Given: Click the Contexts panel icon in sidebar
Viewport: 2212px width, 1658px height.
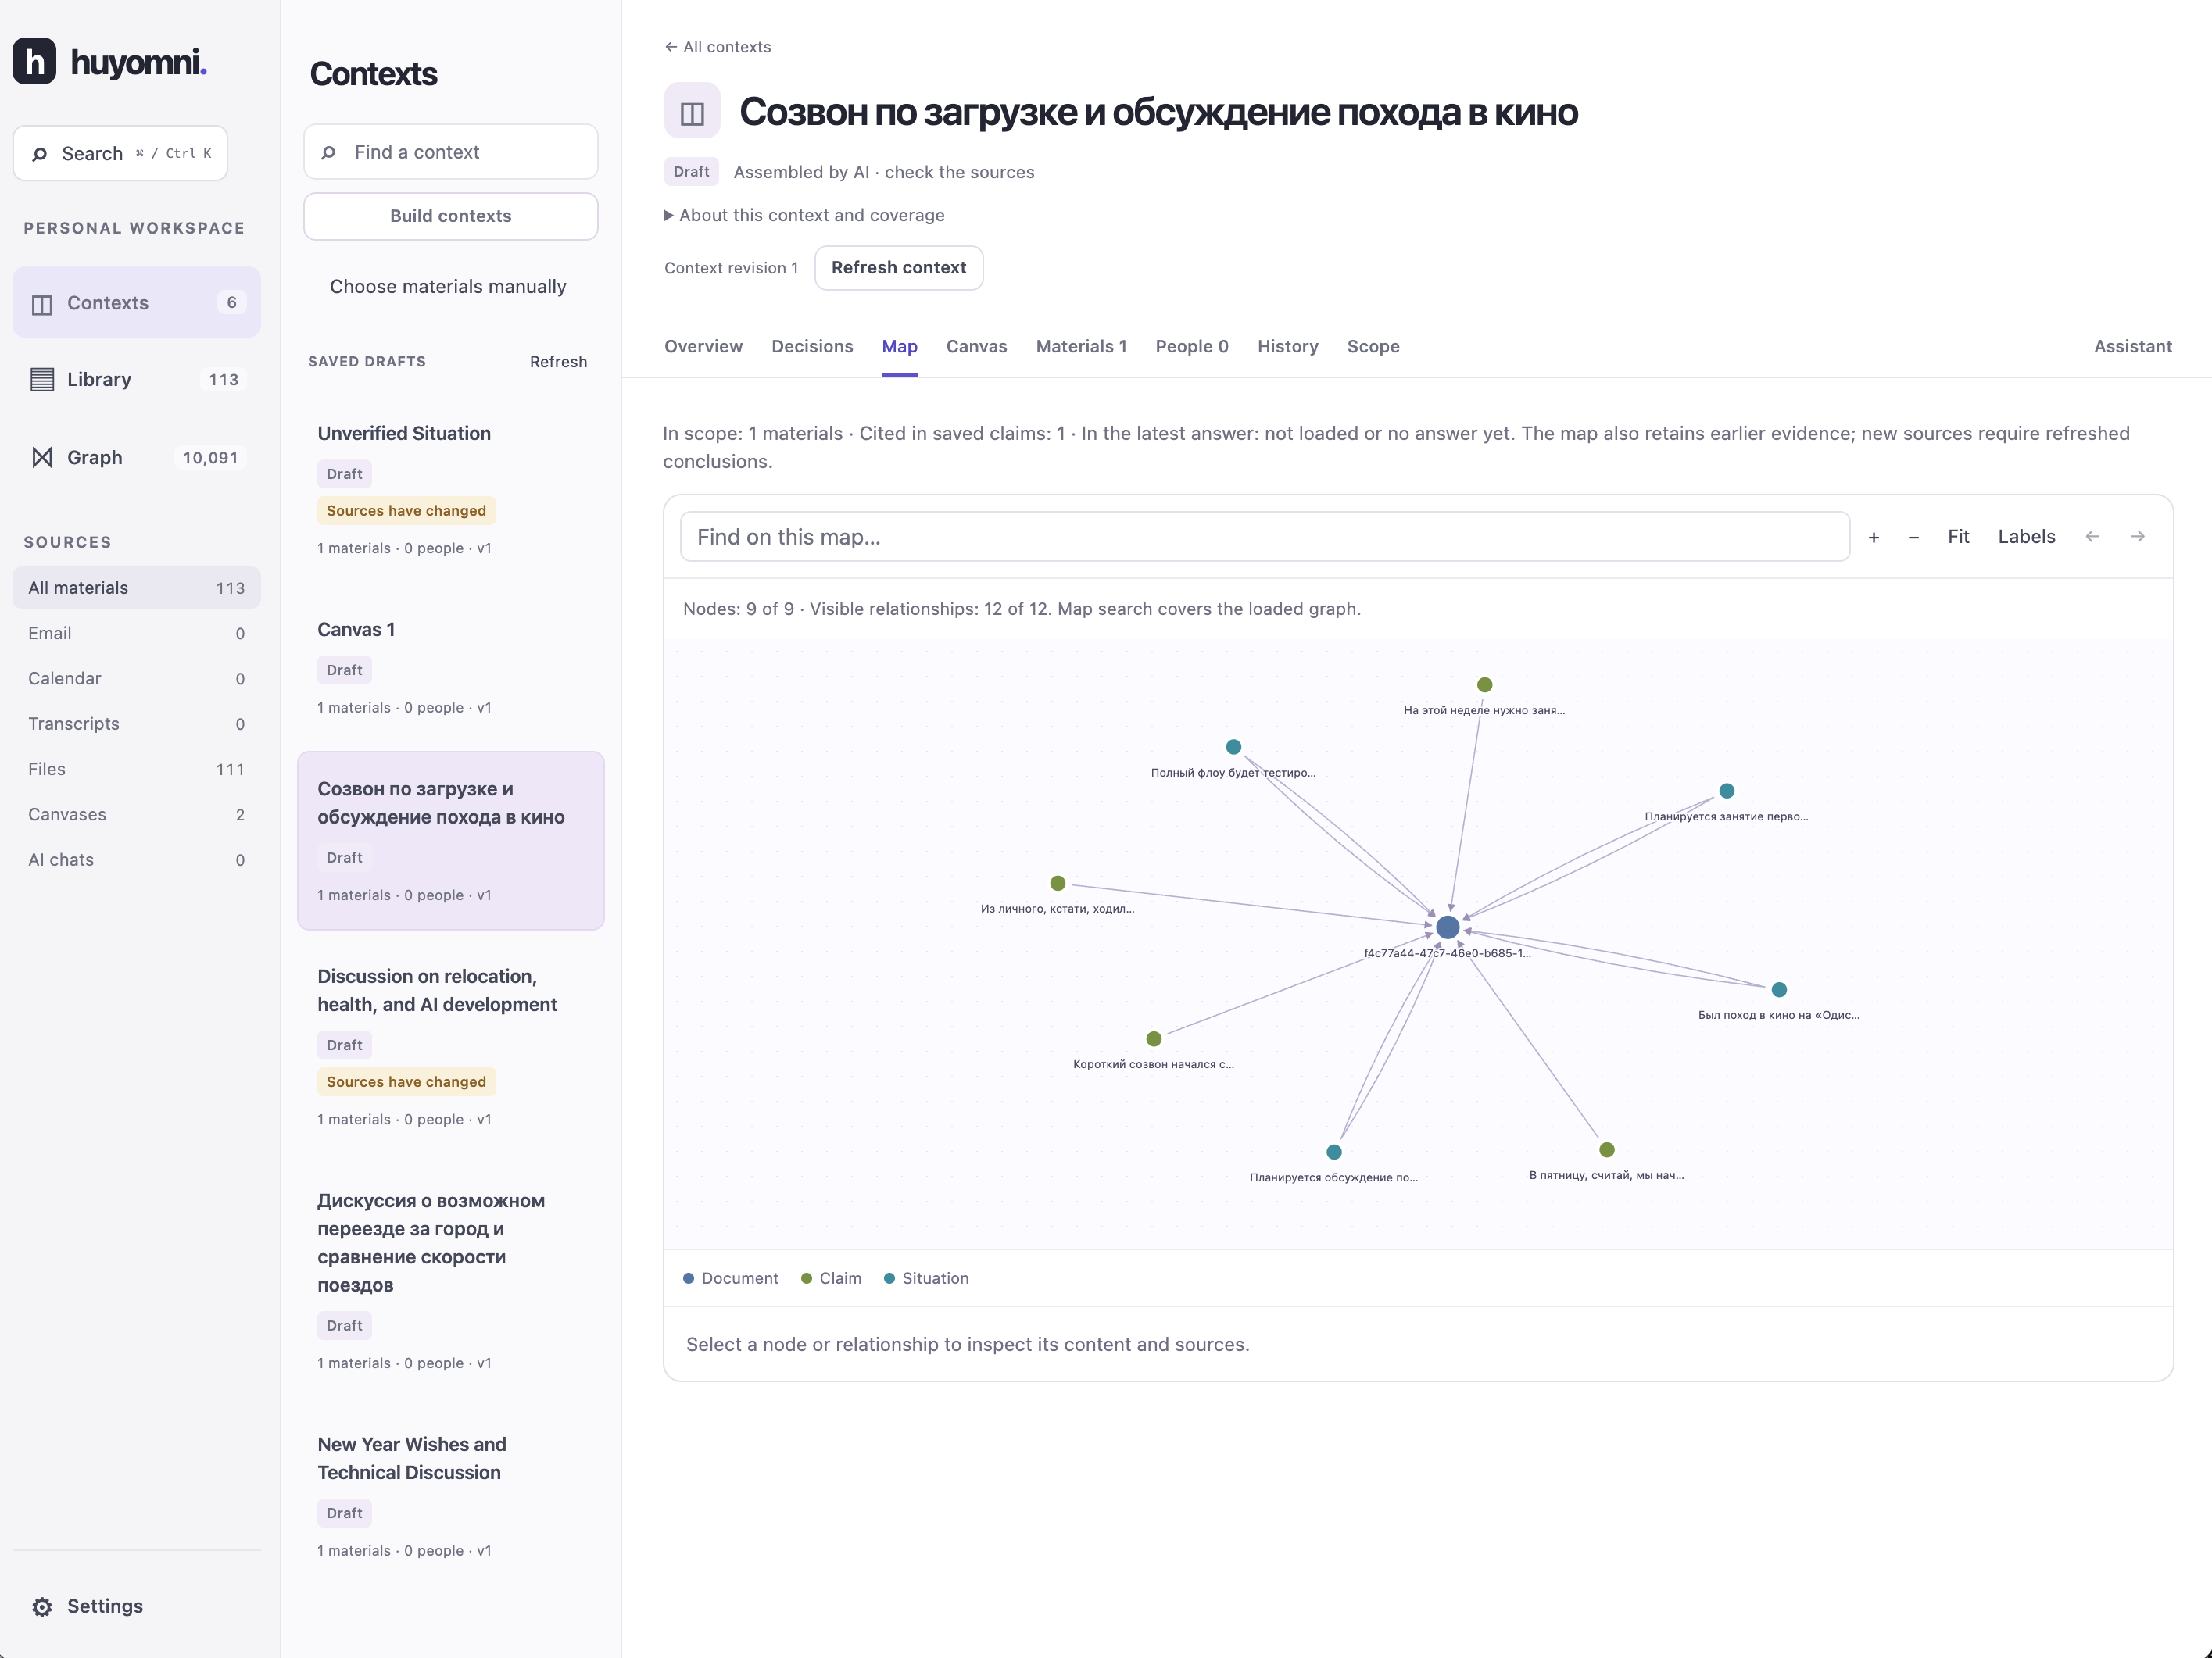Looking at the screenshot, I should coord(42,304).
